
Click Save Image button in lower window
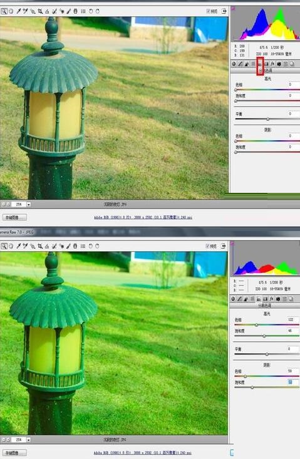point(14,453)
